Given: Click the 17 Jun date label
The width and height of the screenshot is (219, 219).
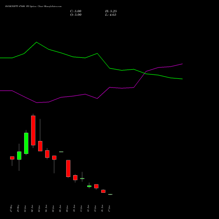Looking at the screenshot, I should (x=109, y=208).
